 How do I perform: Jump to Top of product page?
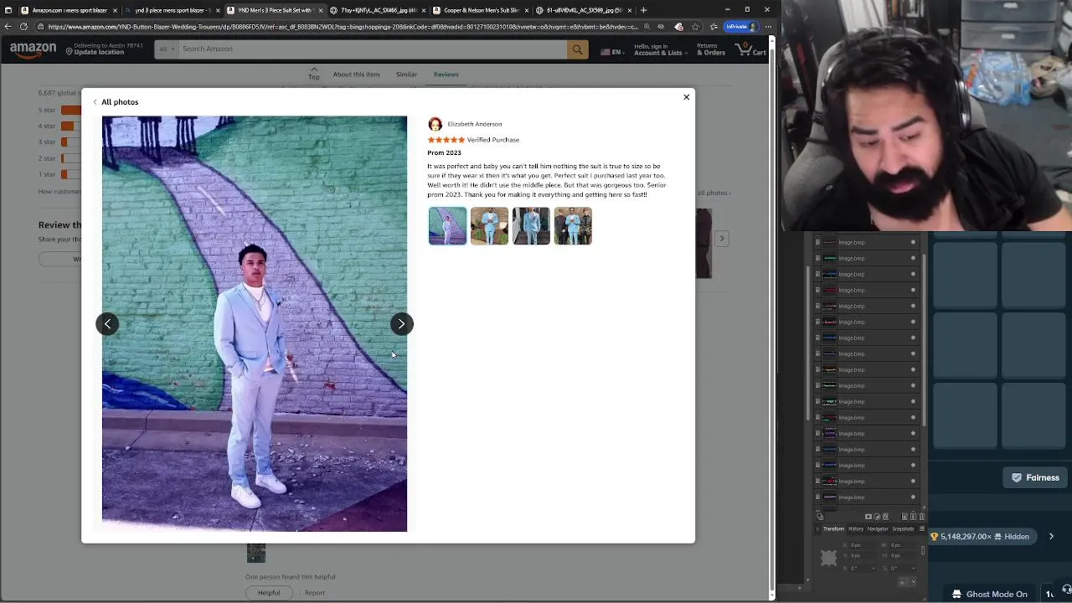[x=313, y=74]
